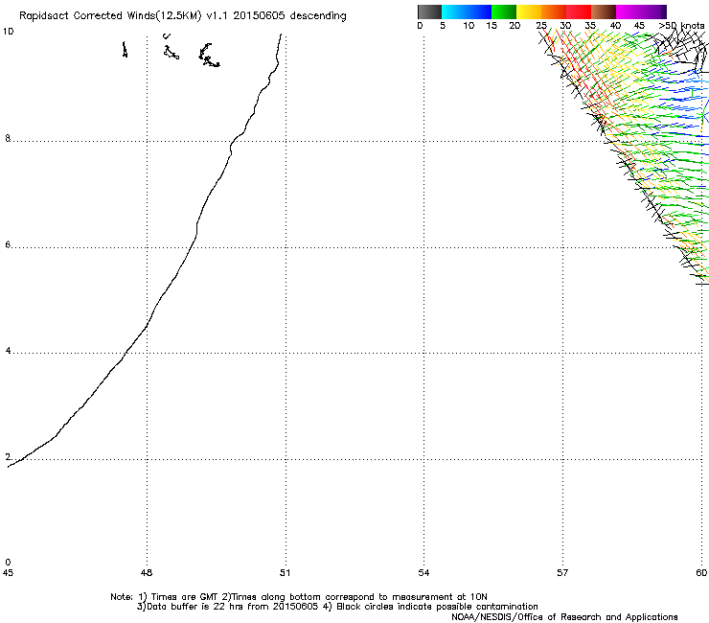Click the green 15-20 knots color band

point(504,12)
